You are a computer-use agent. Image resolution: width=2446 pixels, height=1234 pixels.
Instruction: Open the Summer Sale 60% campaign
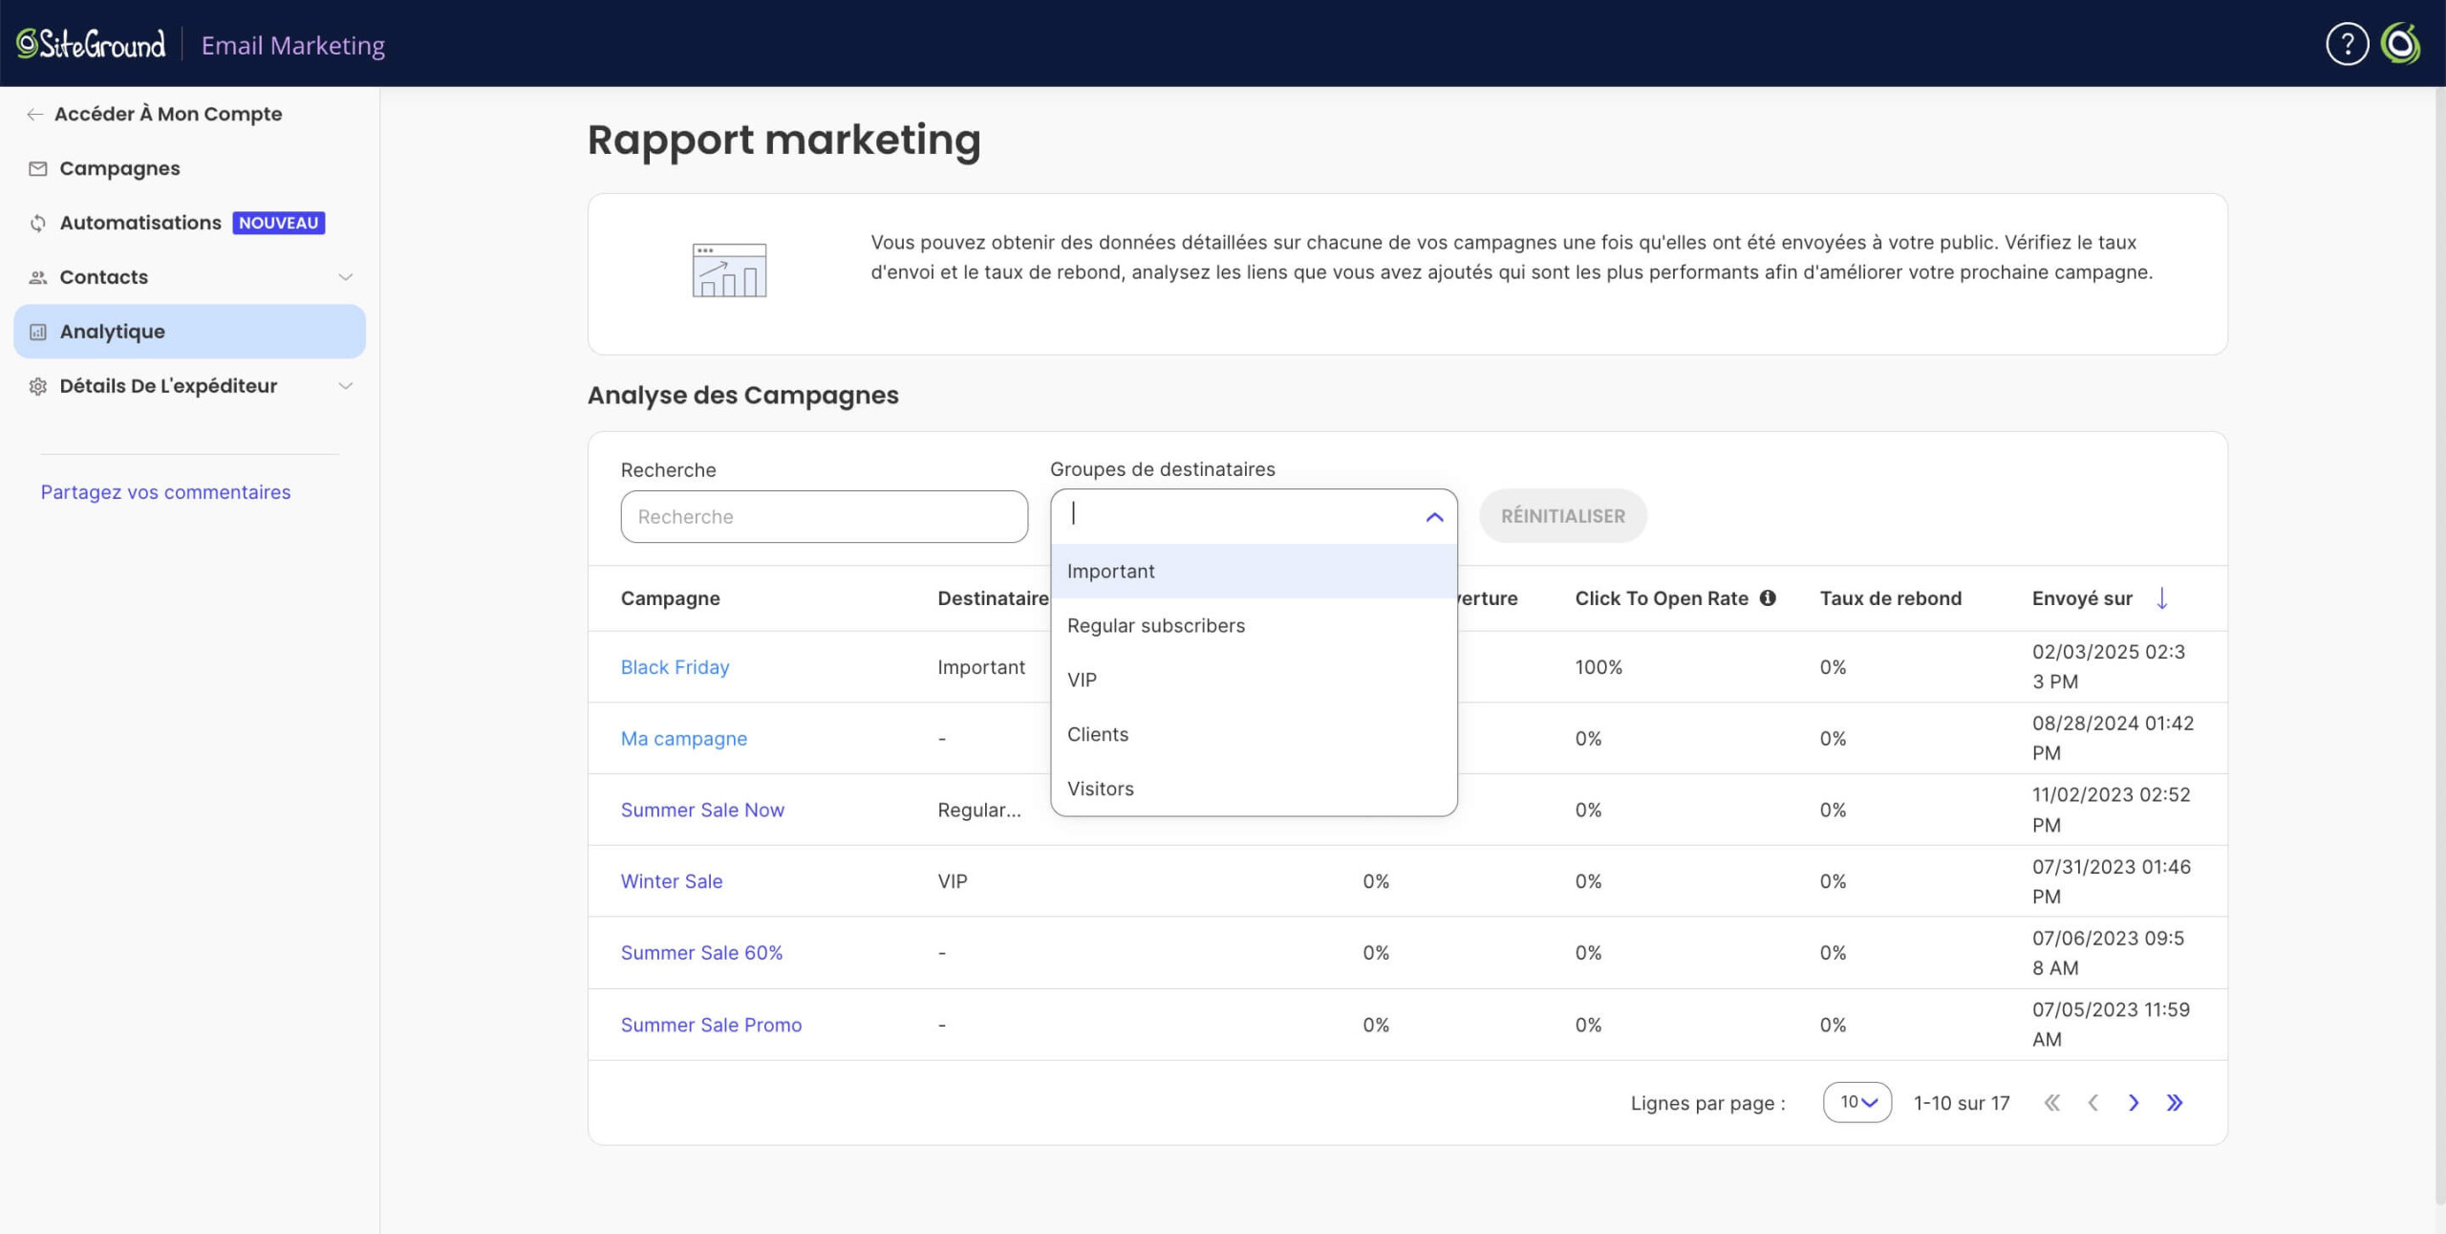701,953
